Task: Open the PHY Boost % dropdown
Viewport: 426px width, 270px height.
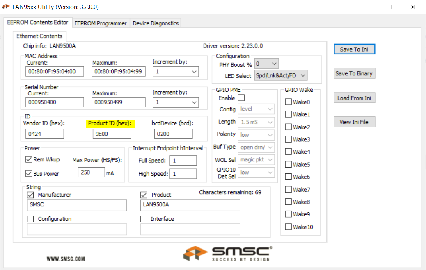Action: coord(266,64)
